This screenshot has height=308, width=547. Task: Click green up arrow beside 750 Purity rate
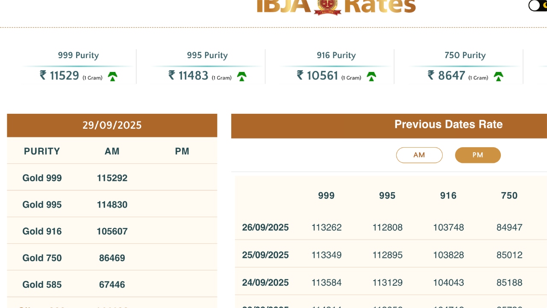[498, 77]
